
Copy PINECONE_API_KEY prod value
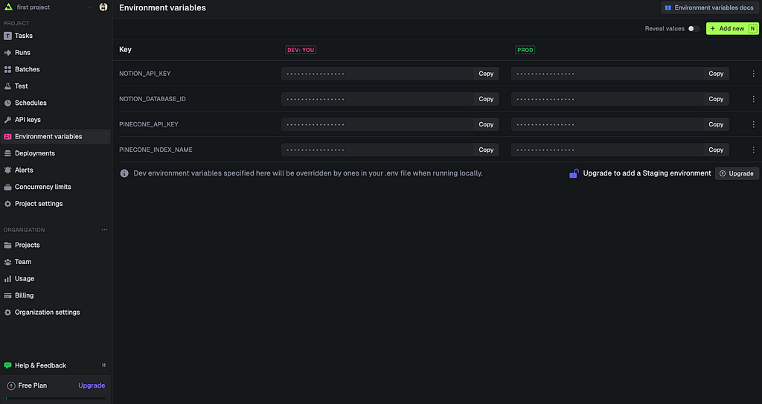(x=716, y=124)
